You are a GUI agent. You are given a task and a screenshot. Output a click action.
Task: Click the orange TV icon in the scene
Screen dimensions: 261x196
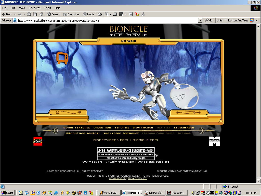tap(62, 58)
